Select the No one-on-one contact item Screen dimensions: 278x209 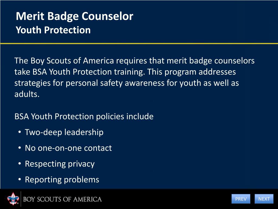pos(68,148)
